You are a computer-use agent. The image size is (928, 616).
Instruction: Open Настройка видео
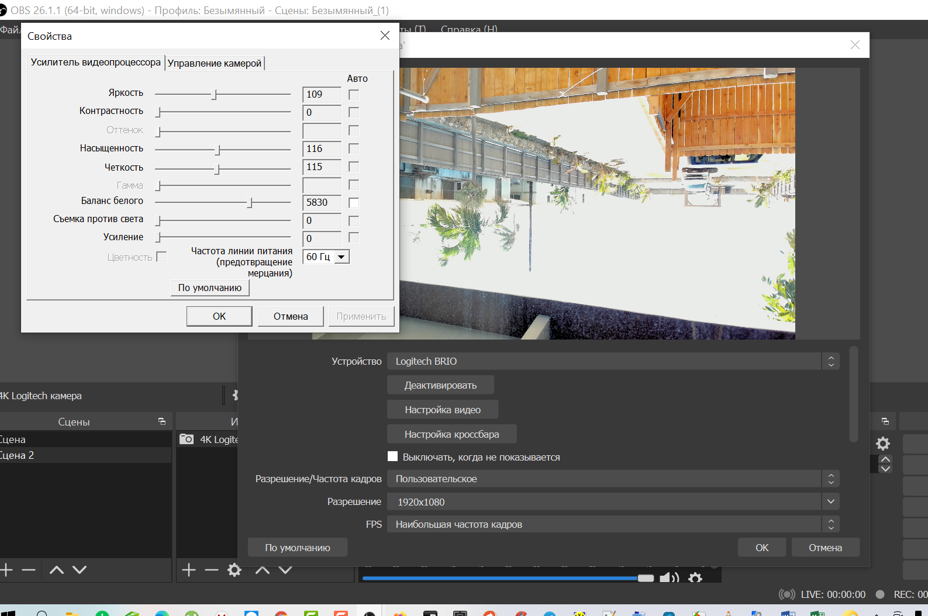pyautogui.click(x=443, y=410)
